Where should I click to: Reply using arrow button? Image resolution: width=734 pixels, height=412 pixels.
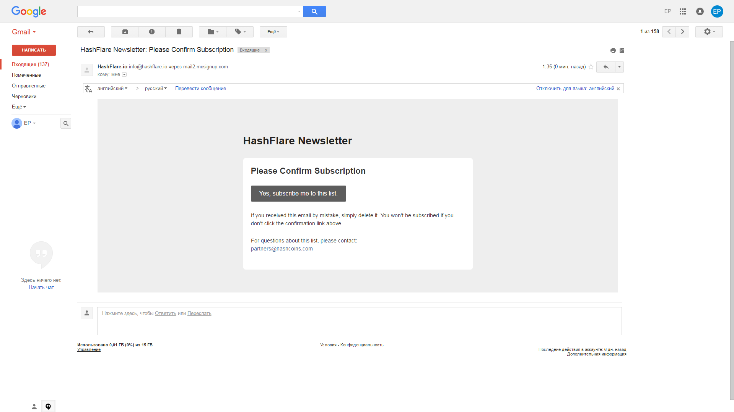click(x=606, y=67)
